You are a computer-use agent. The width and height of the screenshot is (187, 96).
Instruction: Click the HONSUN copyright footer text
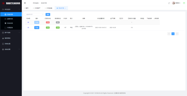(104, 93)
